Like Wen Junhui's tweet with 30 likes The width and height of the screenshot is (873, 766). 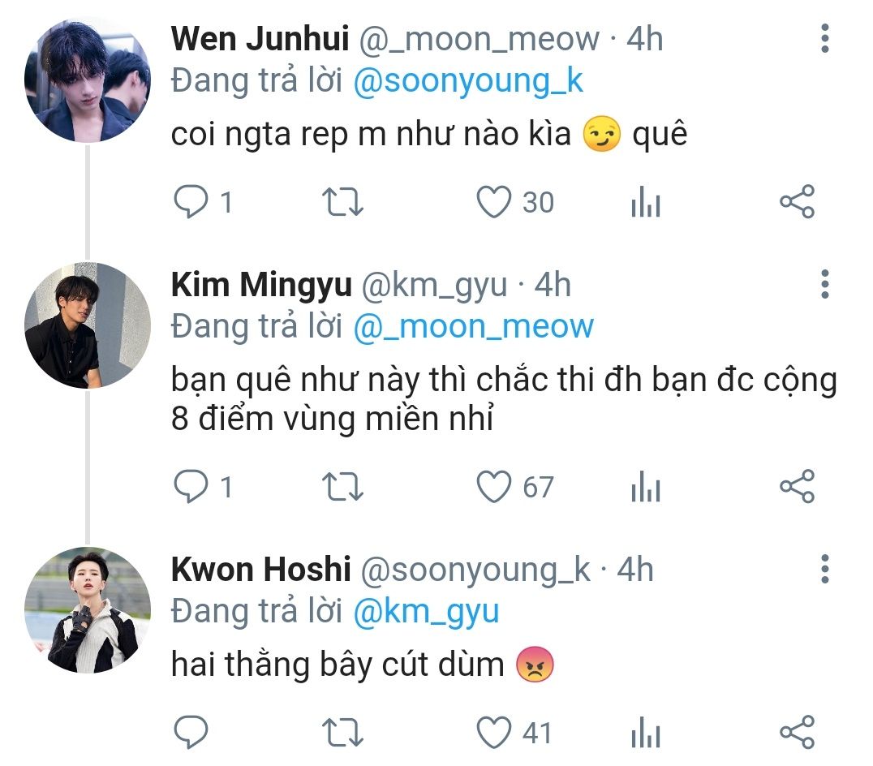[493, 202]
